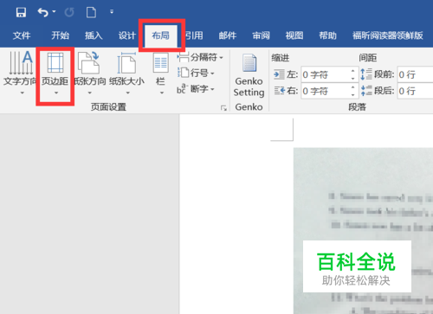Expand the 文字方向 dropdown arrow
Viewport: 433px width, 314px height.
click(x=23, y=93)
